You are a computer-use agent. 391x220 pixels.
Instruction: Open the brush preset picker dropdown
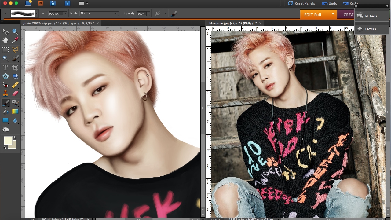click(37, 13)
